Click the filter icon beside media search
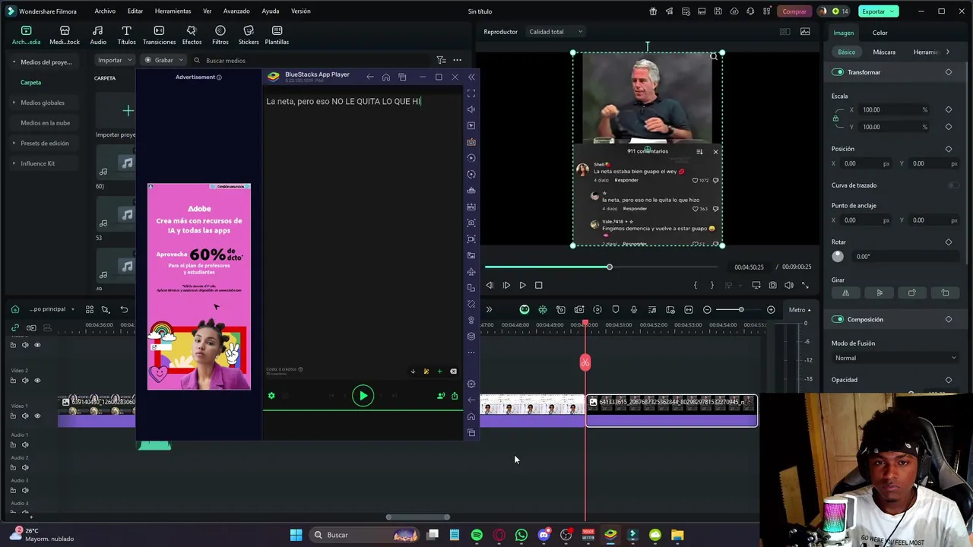 (x=441, y=60)
